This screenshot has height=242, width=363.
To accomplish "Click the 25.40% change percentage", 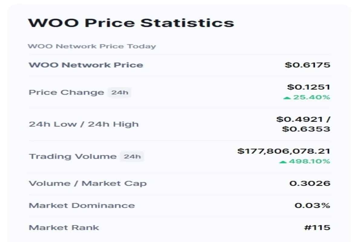I will (311, 97).
